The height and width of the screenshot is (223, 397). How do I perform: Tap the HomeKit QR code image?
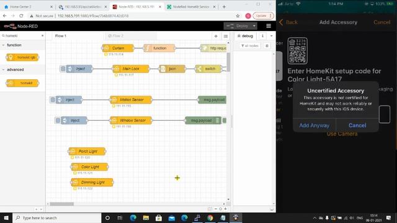(298, 51)
